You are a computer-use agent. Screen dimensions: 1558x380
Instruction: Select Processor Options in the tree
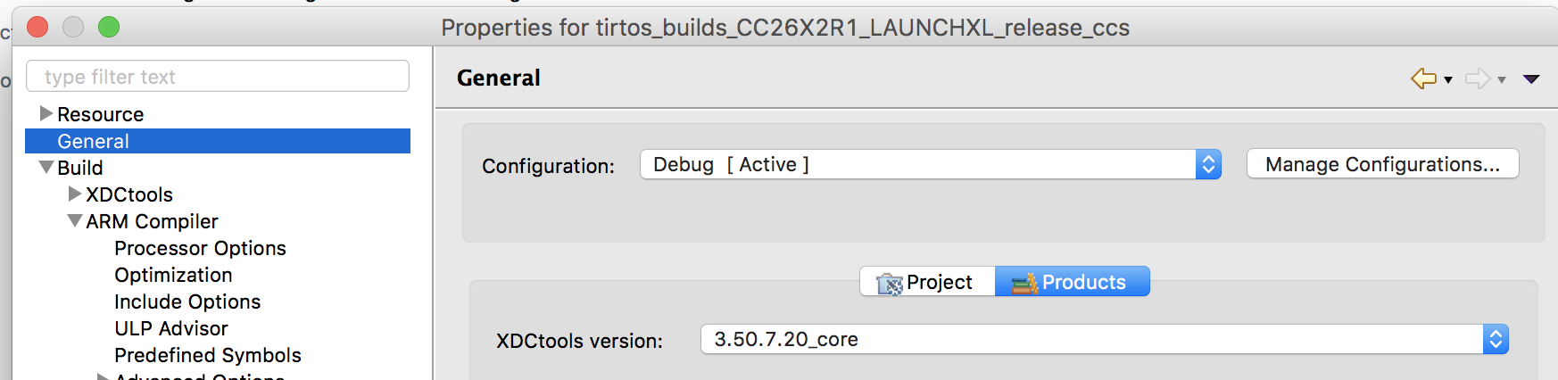point(200,248)
